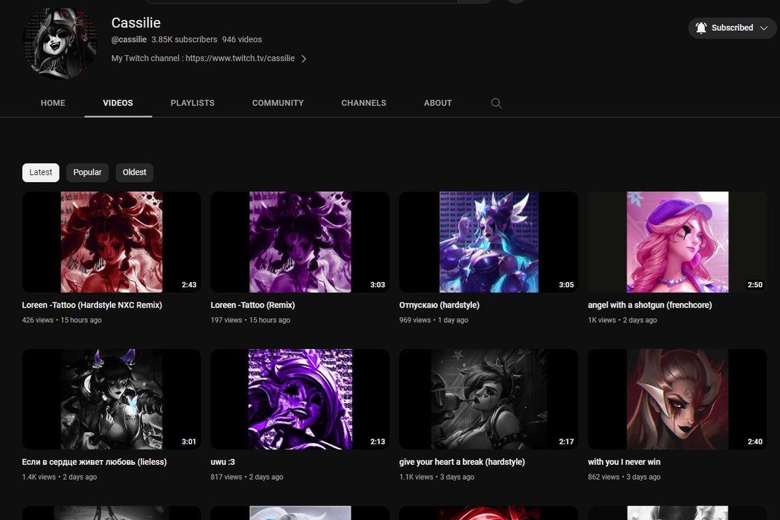The image size is (780, 520).
Task: Expand channel description chevron after Twitch link
Action: (304, 58)
